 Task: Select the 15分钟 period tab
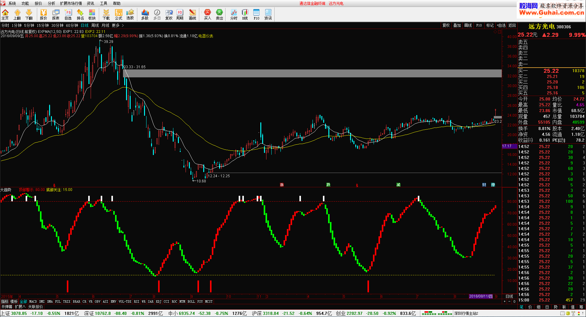click(43, 26)
